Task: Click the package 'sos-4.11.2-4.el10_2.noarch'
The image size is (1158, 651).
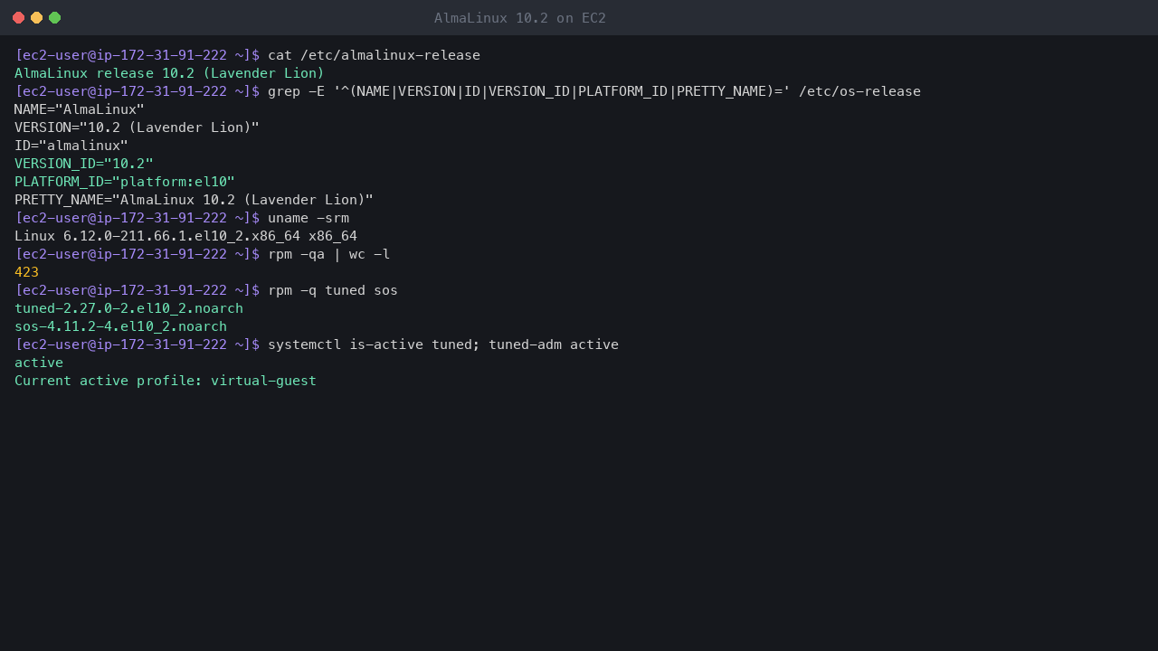Action: pyautogui.click(x=120, y=326)
